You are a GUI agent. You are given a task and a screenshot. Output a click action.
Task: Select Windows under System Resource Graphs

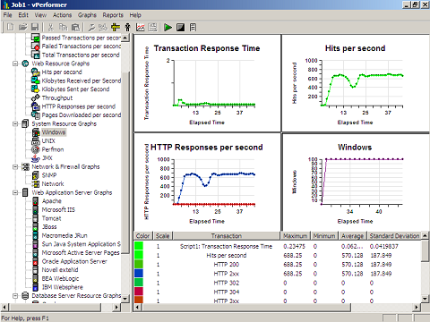click(54, 132)
